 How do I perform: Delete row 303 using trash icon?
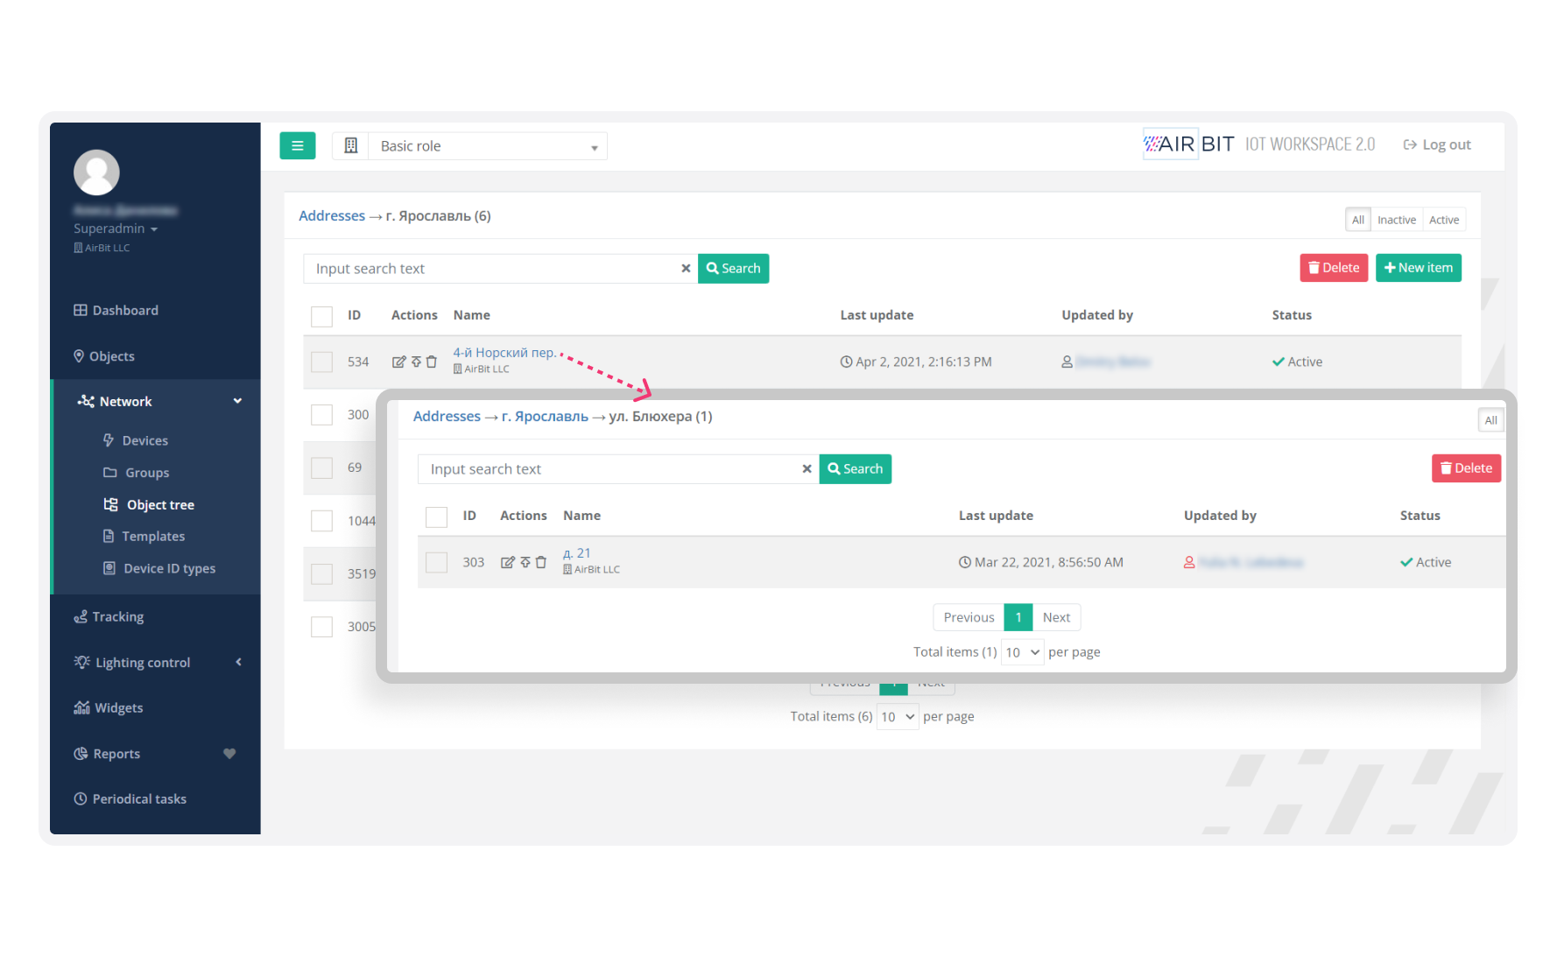pyautogui.click(x=541, y=562)
